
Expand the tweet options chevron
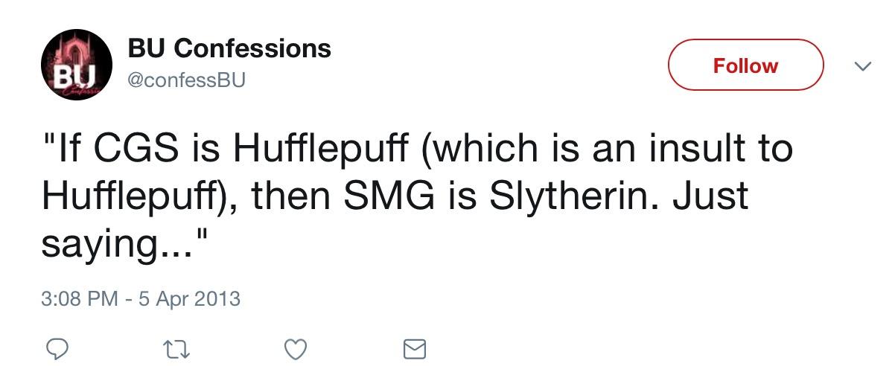[x=862, y=66]
